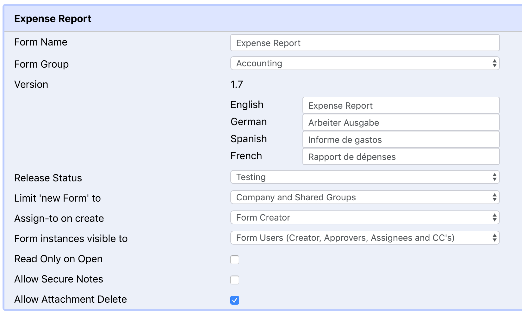Enable the Read Only on Open checkbox
Viewport: 522px width, 316px height.
point(234,260)
